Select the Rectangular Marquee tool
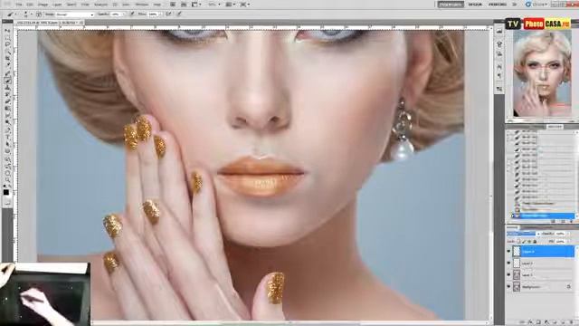Viewport: 579px width, 326px height. pos(7,38)
